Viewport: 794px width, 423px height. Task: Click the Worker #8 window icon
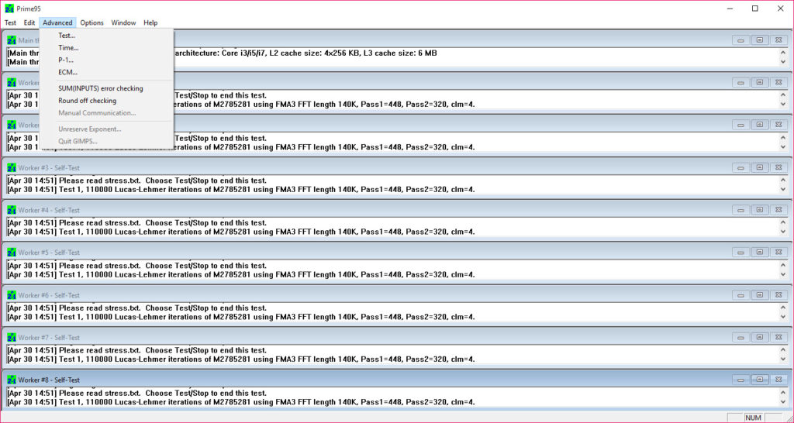[x=12, y=380]
